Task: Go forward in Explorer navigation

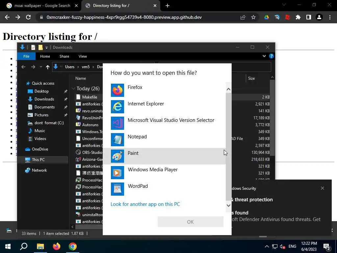Action: tap(33, 67)
